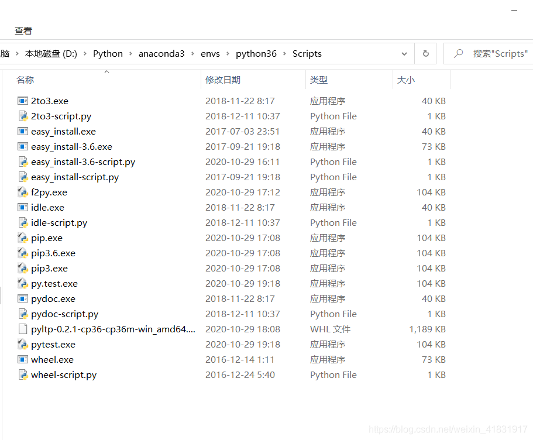Click the search magnifier icon

459,53
